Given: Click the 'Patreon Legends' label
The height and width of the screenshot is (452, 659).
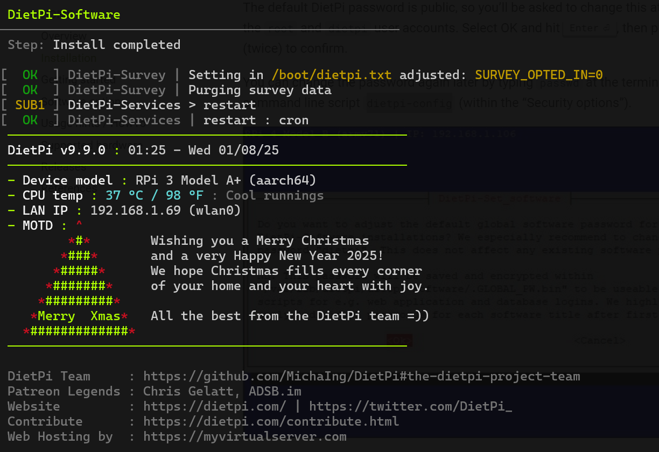Looking at the screenshot, I should click(64, 391).
